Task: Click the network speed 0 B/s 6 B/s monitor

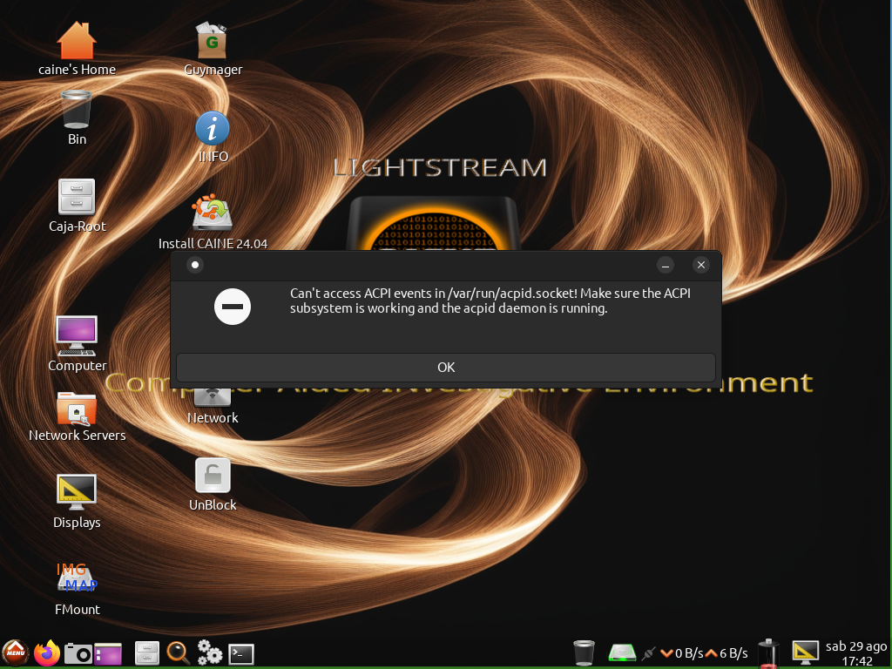Action: tap(704, 653)
